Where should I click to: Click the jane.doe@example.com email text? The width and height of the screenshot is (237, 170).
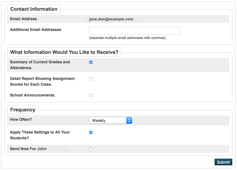coord(111,19)
